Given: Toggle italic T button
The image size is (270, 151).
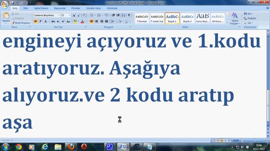Looking at the screenshot, I should pos(40,21).
